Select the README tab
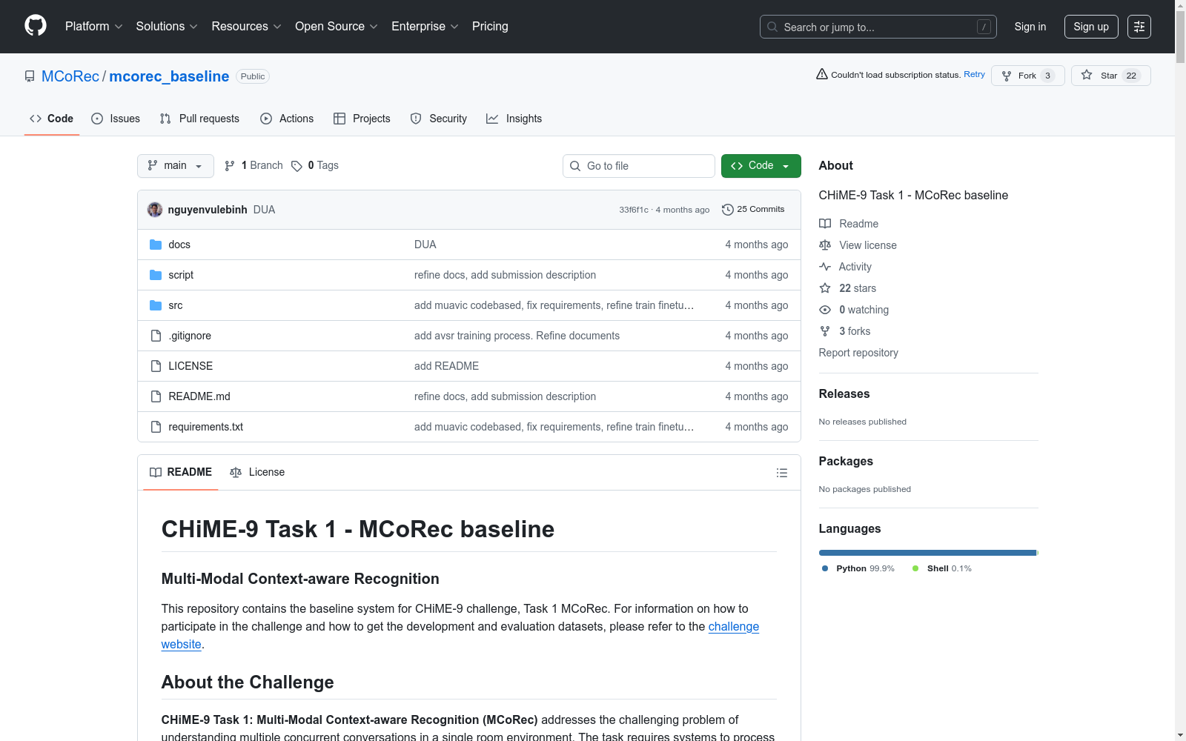The height and width of the screenshot is (741, 1186). pos(181,472)
